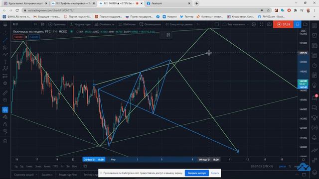The width and height of the screenshot is (319, 179).
Task: Open the Без названия layout dropdown
Action: [236, 24]
